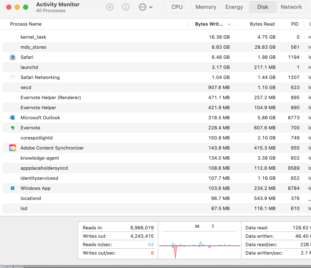The image size is (311, 268).
Task: Click the Safari compass icon
Action: point(13,57)
